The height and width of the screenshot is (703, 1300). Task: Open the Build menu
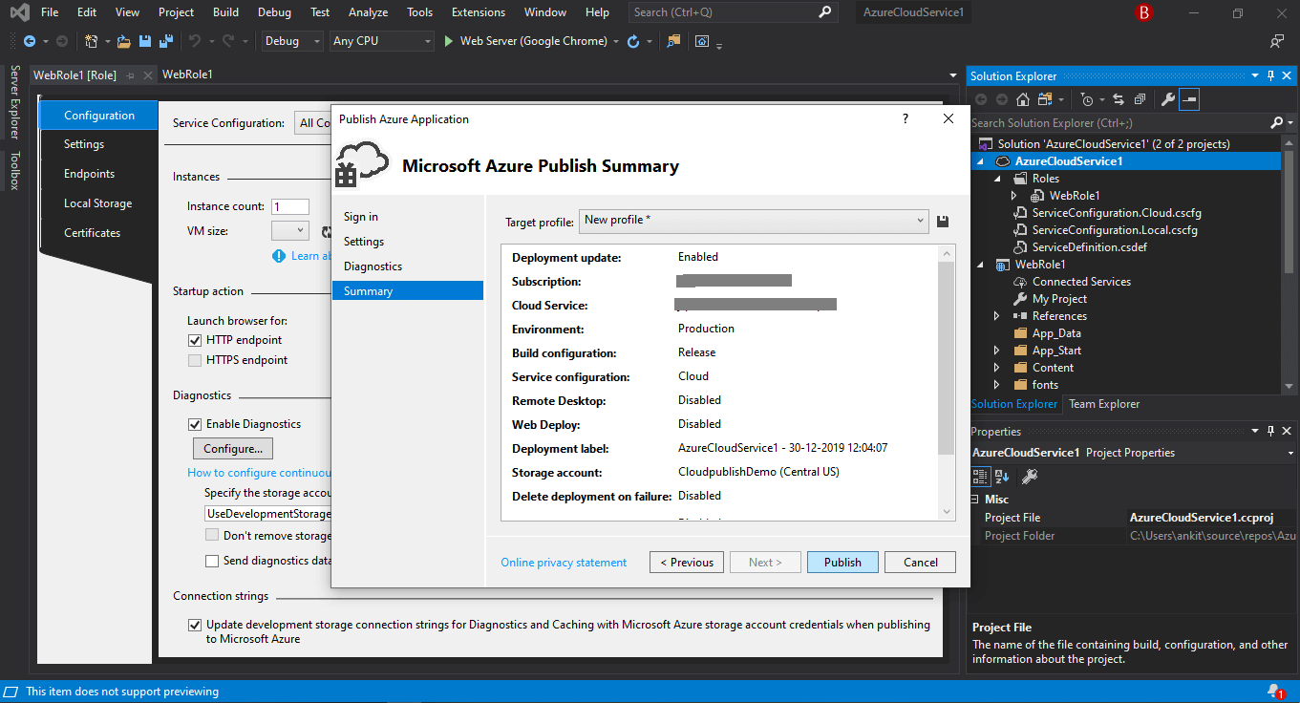click(226, 12)
